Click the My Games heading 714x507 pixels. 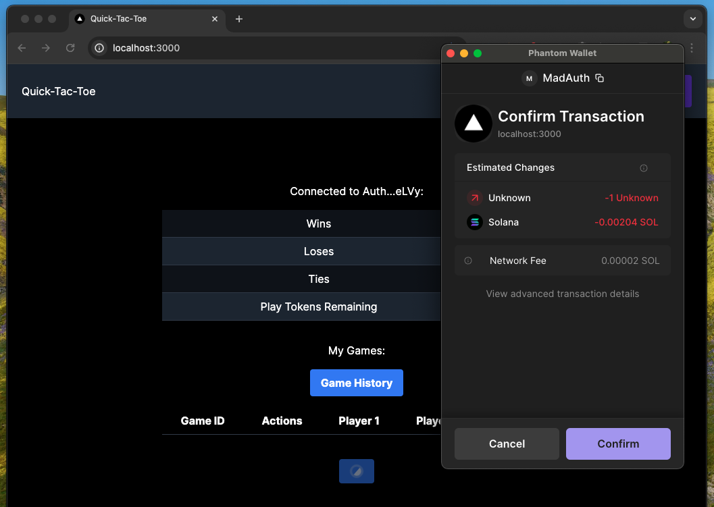point(357,351)
